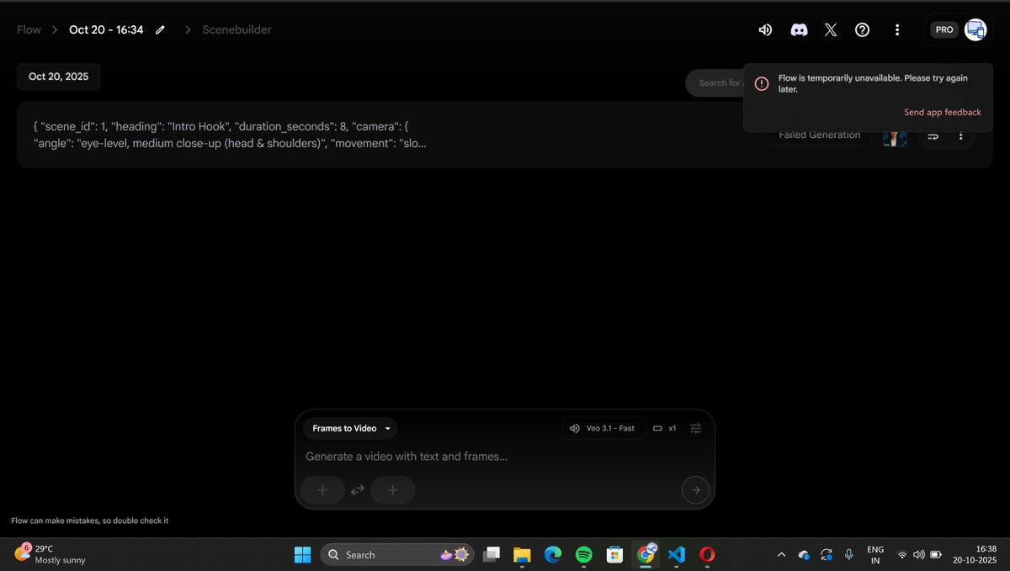Rename the project using the pencil icon
1010x571 pixels.
tap(160, 29)
